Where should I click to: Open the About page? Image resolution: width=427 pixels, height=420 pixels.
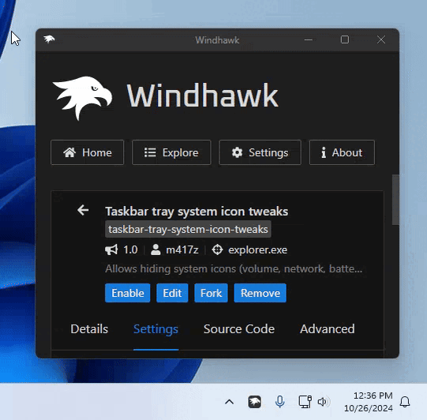(x=342, y=152)
